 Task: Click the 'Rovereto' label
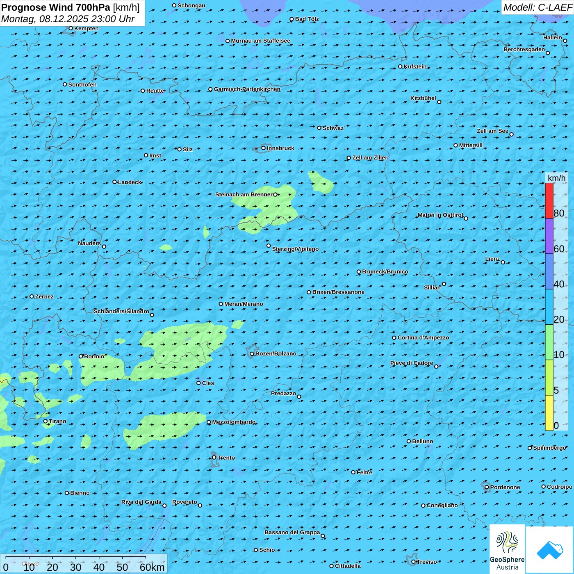pyautogui.click(x=184, y=502)
